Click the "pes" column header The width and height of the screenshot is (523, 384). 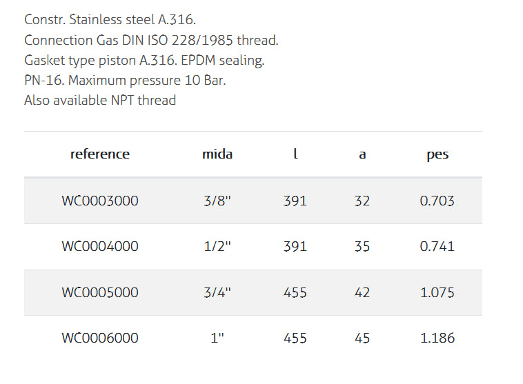point(437,154)
